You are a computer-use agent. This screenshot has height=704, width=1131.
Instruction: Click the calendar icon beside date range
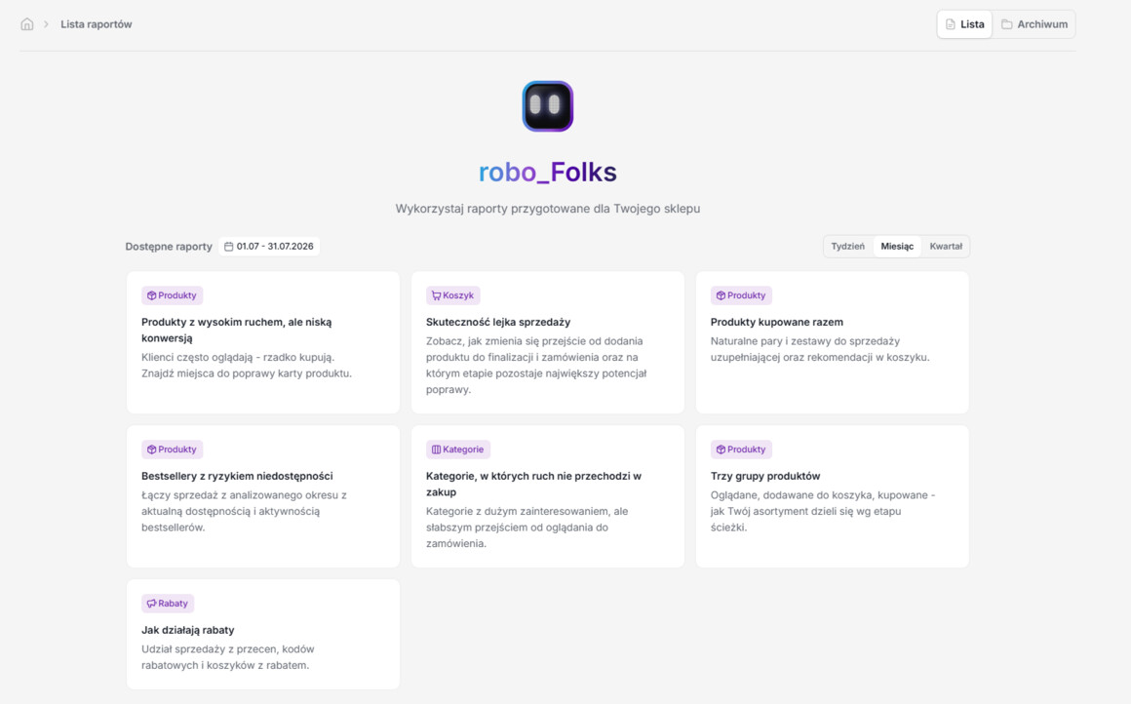229,247
